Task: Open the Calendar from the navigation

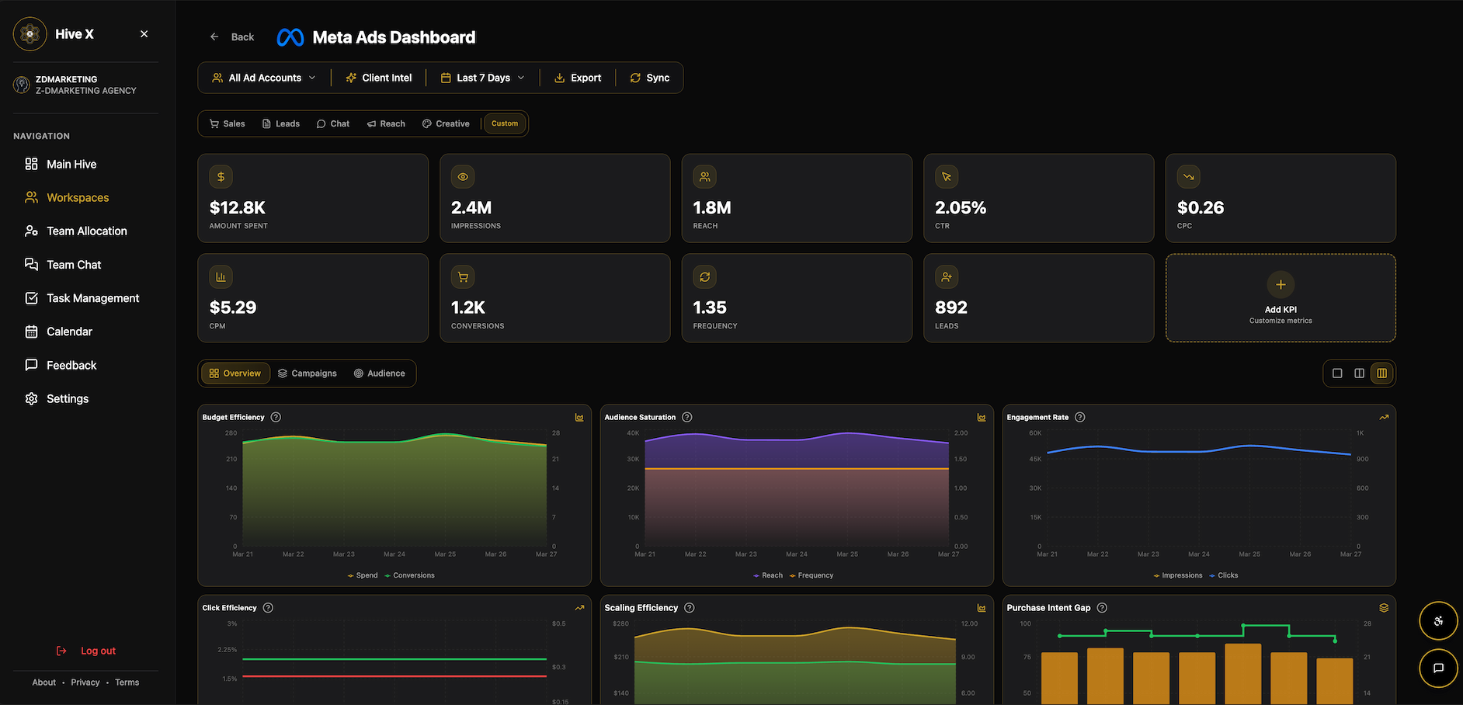Action: 69,332
